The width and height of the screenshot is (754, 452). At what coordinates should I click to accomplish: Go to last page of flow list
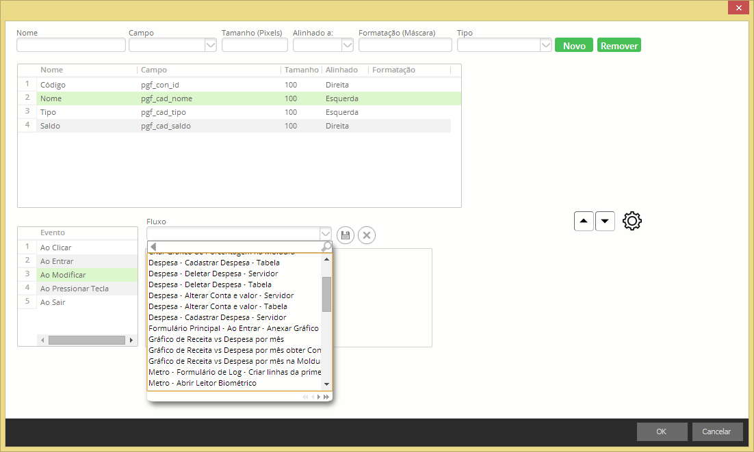[x=326, y=397]
